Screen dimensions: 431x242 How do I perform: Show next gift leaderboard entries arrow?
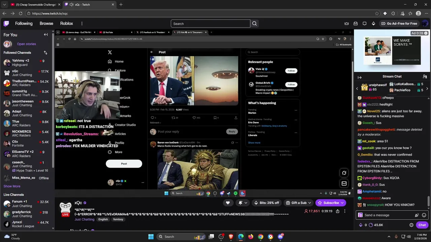pyautogui.click(x=427, y=89)
